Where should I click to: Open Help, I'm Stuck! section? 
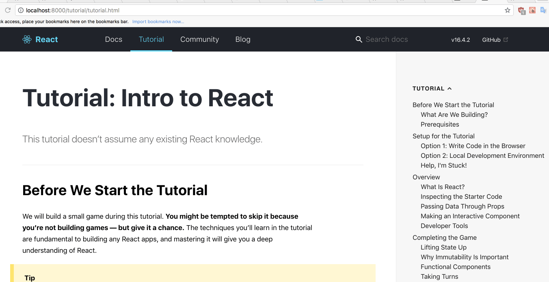coord(444,165)
